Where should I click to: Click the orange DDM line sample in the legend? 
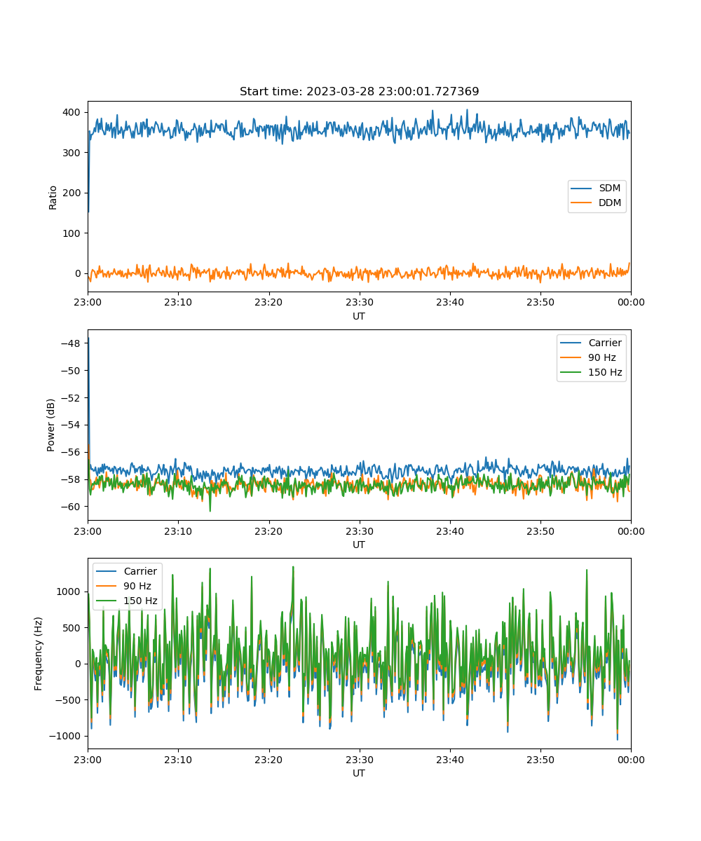[582, 203]
